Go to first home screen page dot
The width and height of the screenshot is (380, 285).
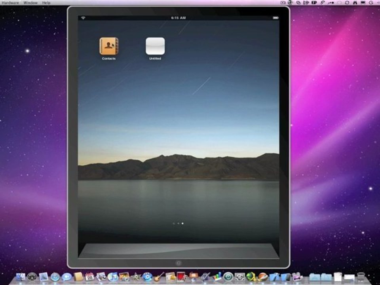(174, 223)
